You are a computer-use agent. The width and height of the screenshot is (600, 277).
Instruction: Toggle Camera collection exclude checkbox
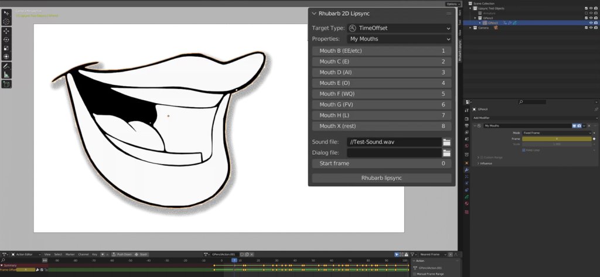[x=586, y=28]
